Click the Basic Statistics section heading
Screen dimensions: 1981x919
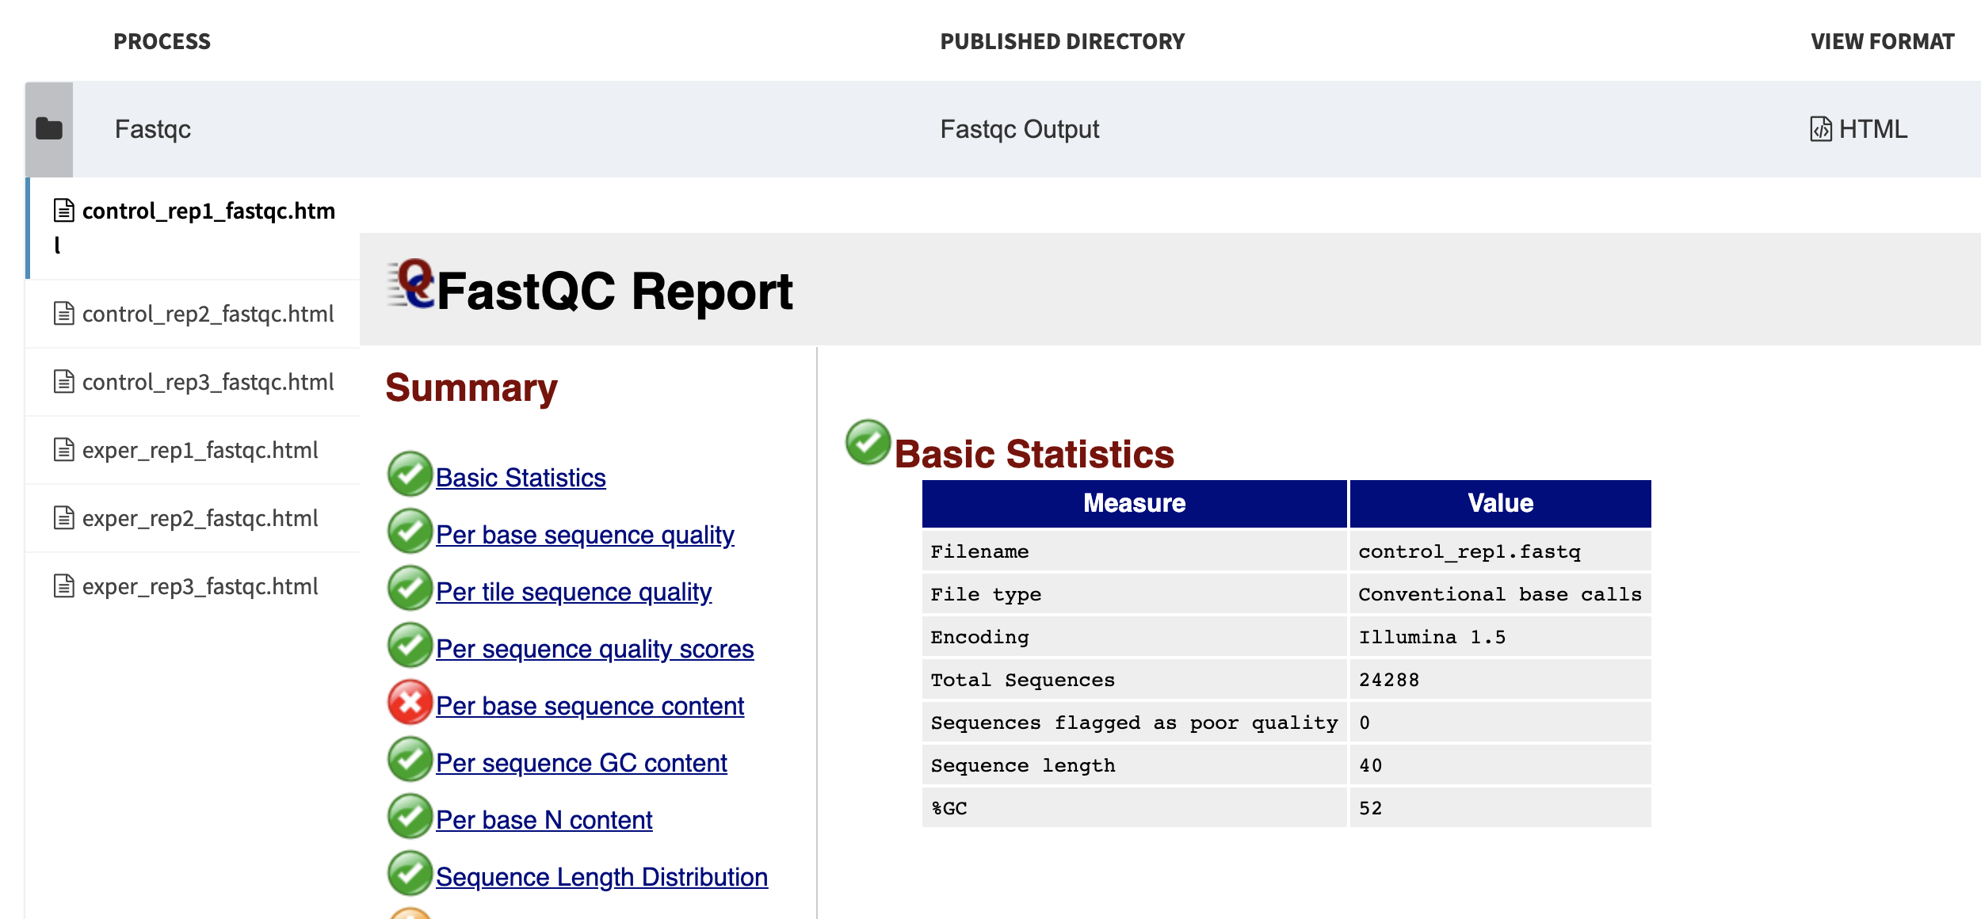(x=1034, y=454)
